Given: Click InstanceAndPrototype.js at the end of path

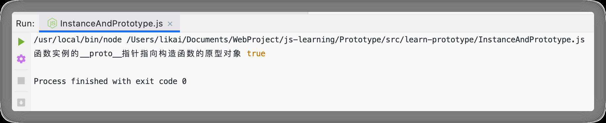Looking at the screenshot, I should [532, 40].
